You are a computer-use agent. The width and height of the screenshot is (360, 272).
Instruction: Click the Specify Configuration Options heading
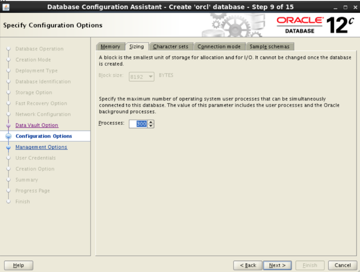coord(53,25)
